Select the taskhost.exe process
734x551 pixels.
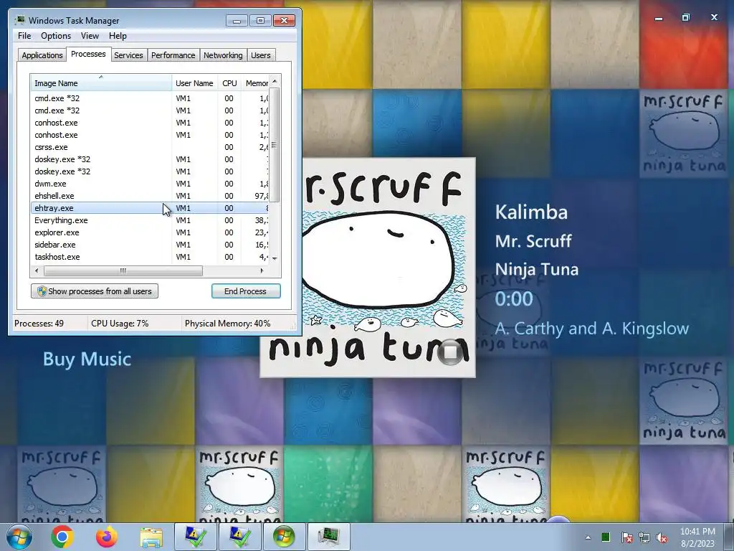pyautogui.click(x=150, y=257)
